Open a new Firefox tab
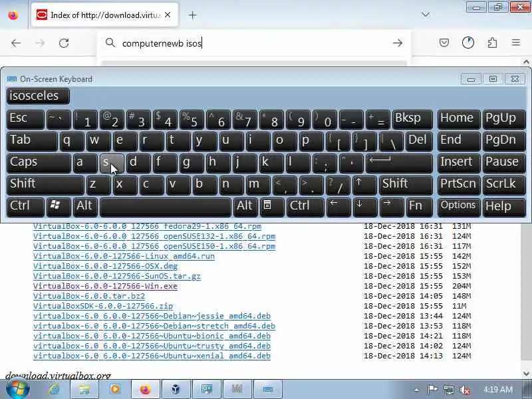The image size is (532, 399). pyautogui.click(x=192, y=15)
